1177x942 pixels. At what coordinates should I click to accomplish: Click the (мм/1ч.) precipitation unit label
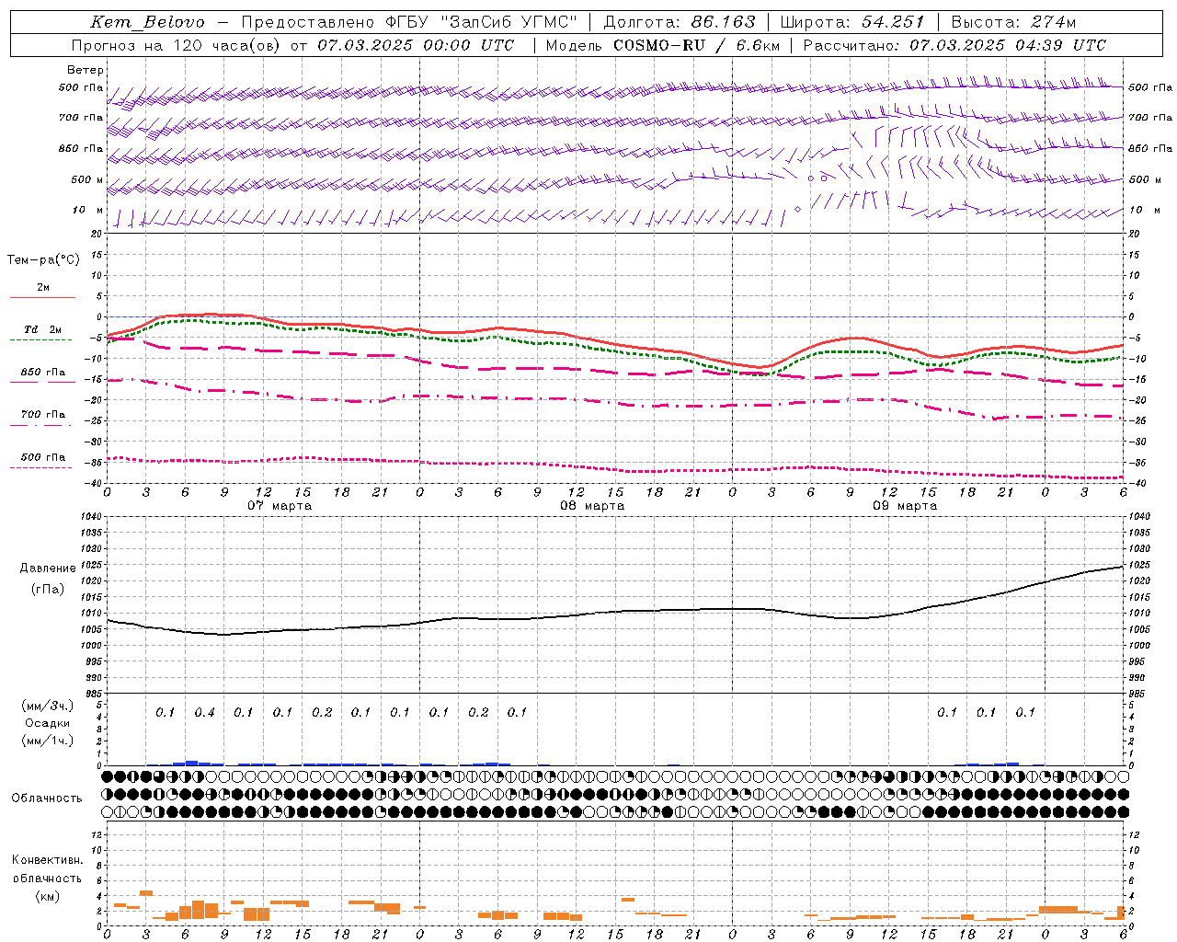click(x=48, y=741)
